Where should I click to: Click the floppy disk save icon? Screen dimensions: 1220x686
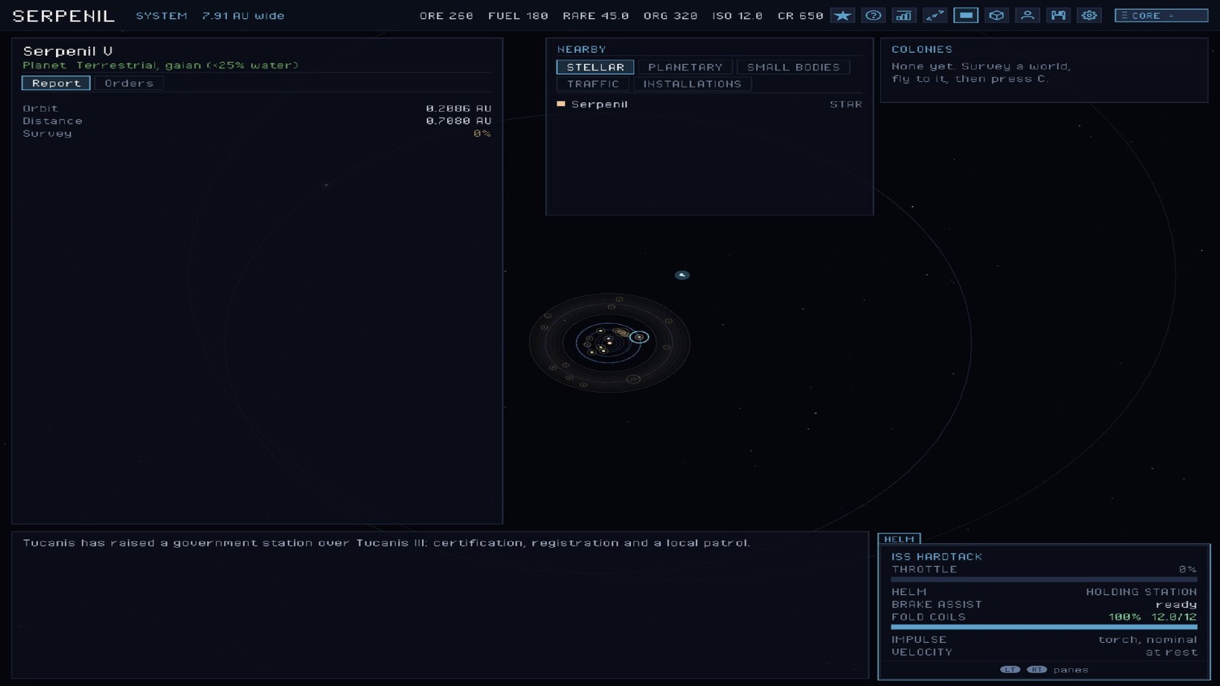(x=1058, y=15)
